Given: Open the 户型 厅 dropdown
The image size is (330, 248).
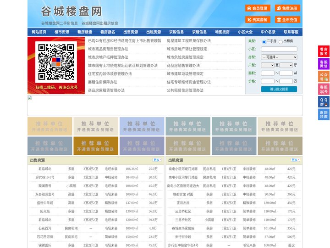Looking at the screenshot, I should (x=286, y=65).
